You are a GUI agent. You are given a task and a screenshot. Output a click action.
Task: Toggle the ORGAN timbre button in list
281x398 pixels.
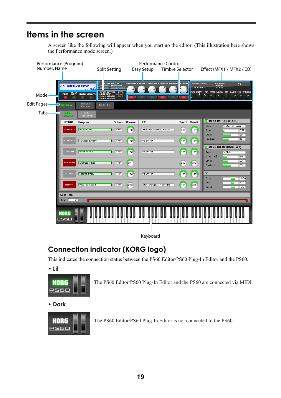(70, 152)
